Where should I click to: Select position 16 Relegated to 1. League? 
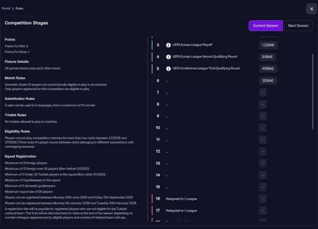point(181,199)
